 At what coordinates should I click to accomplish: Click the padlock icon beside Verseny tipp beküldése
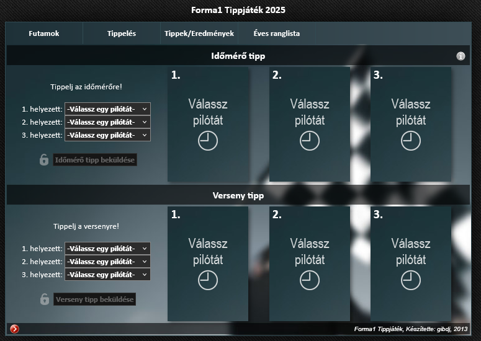(x=44, y=299)
